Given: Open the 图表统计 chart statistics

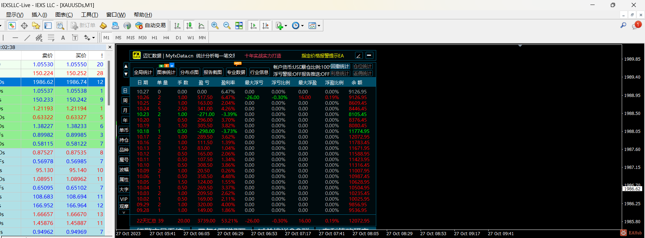Looking at the screenshot, I should (166, 72).
